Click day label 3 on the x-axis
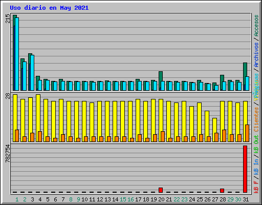 (x=32, y=199)
